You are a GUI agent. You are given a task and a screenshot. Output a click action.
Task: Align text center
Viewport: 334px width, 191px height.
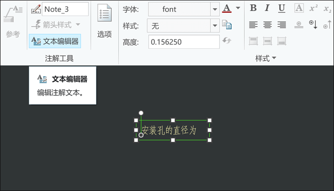tap(267, 25)
